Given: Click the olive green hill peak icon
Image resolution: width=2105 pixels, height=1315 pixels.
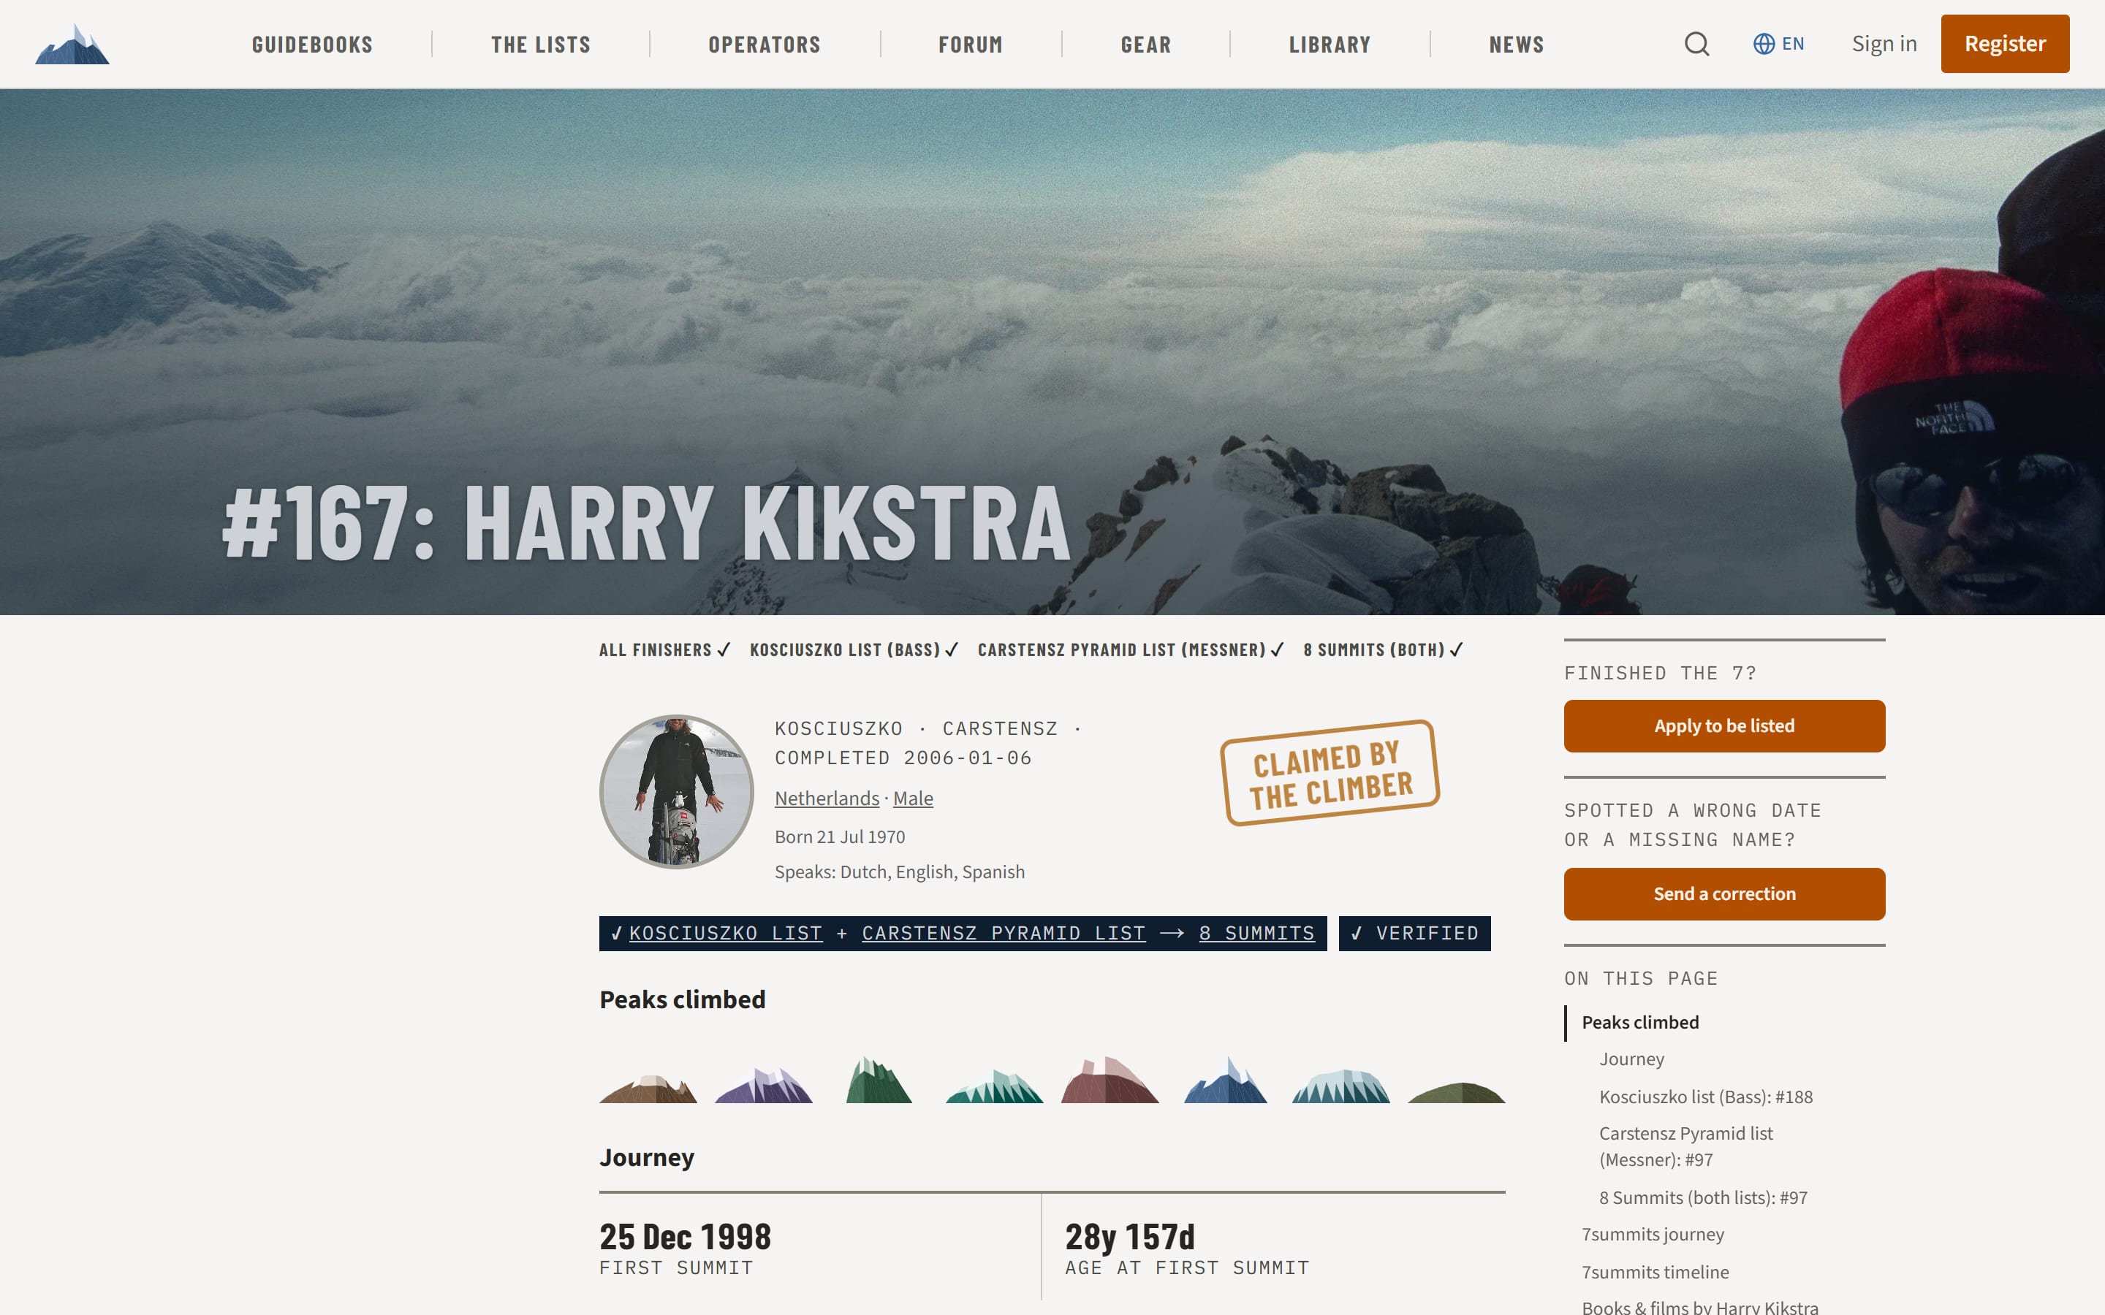Looking at the screenshot, I should (1456, 1092).
